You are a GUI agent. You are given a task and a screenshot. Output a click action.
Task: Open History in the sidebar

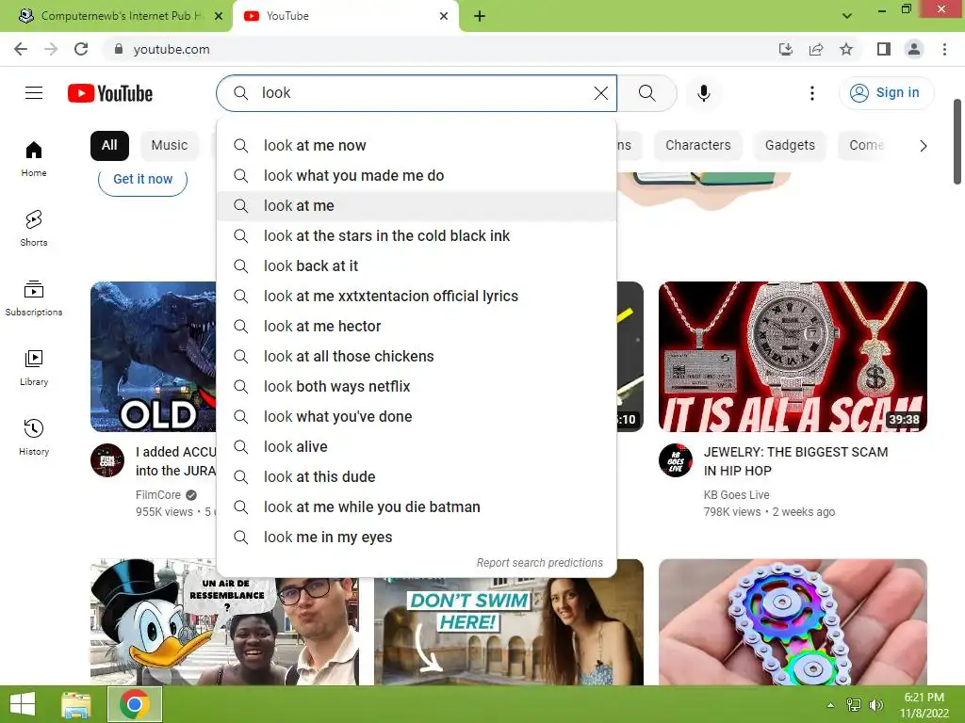point(34,437)
